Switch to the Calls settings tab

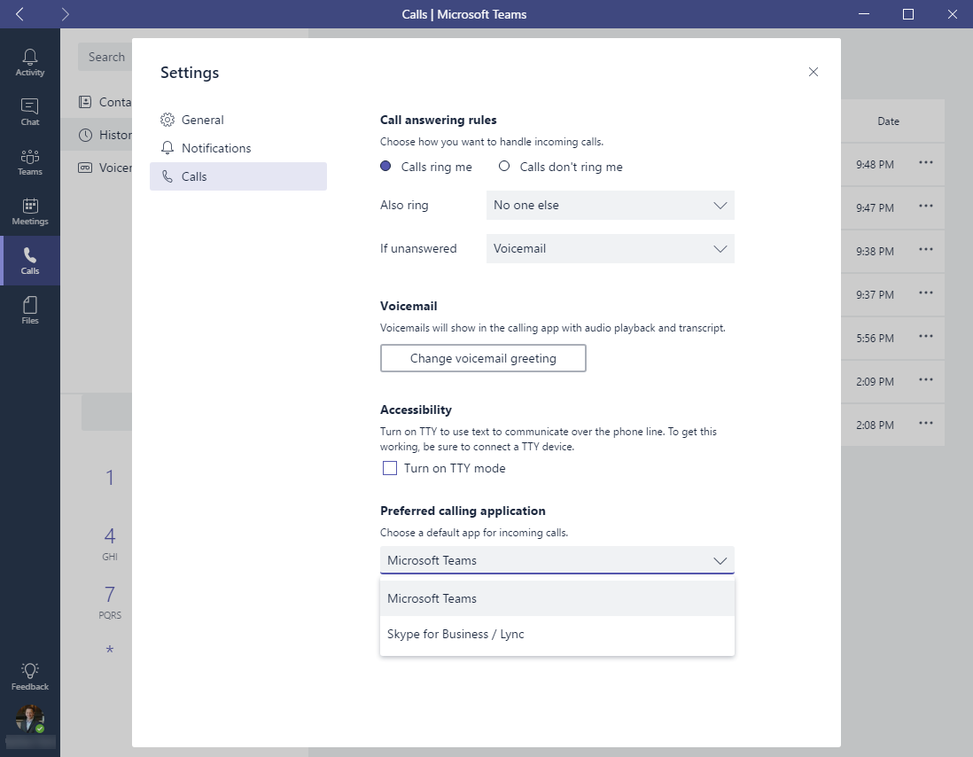(238, 176)
